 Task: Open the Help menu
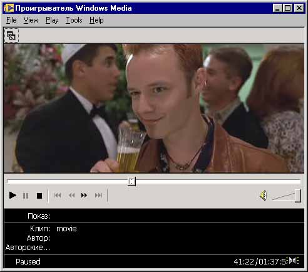[x=96, y=20]
